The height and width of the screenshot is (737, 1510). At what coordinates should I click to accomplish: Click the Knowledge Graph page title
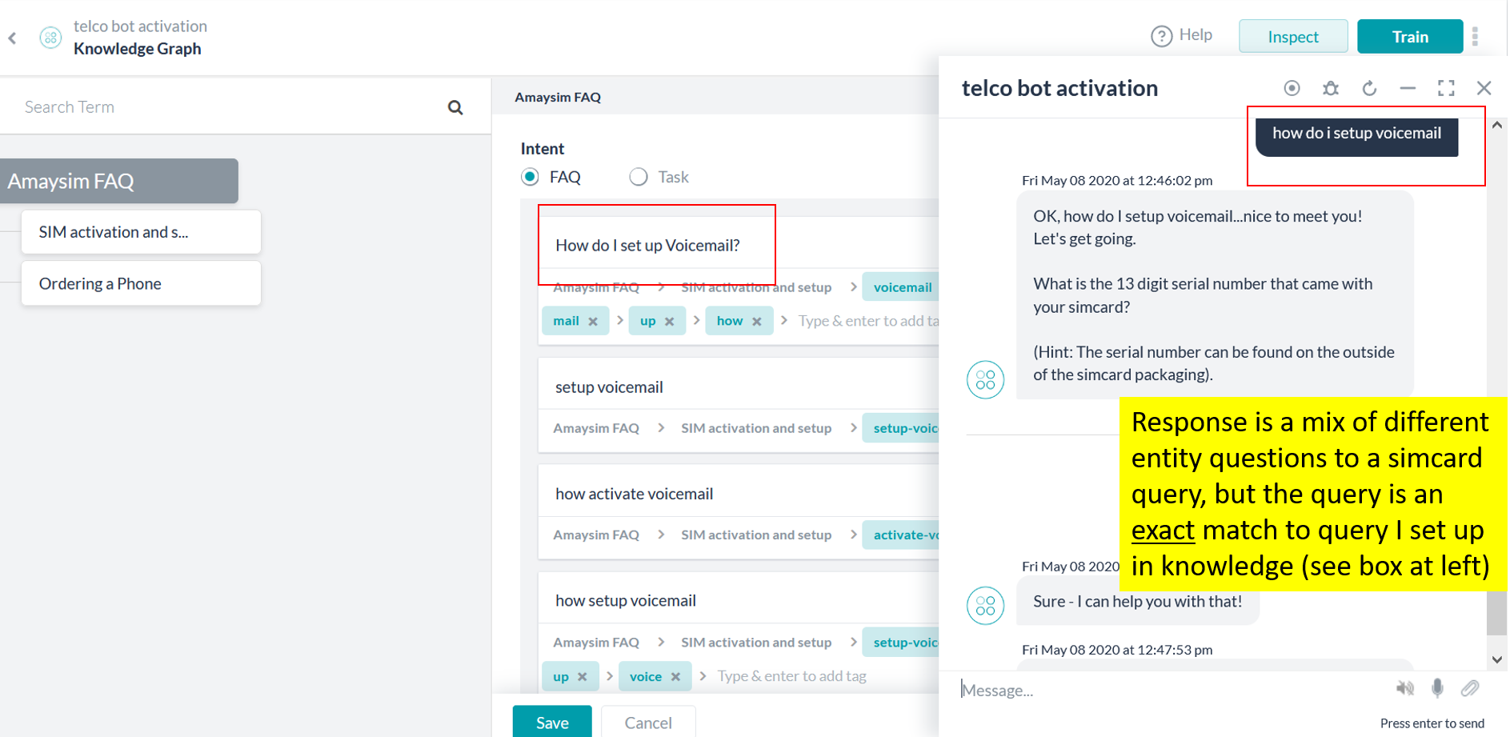click(137, 49)
